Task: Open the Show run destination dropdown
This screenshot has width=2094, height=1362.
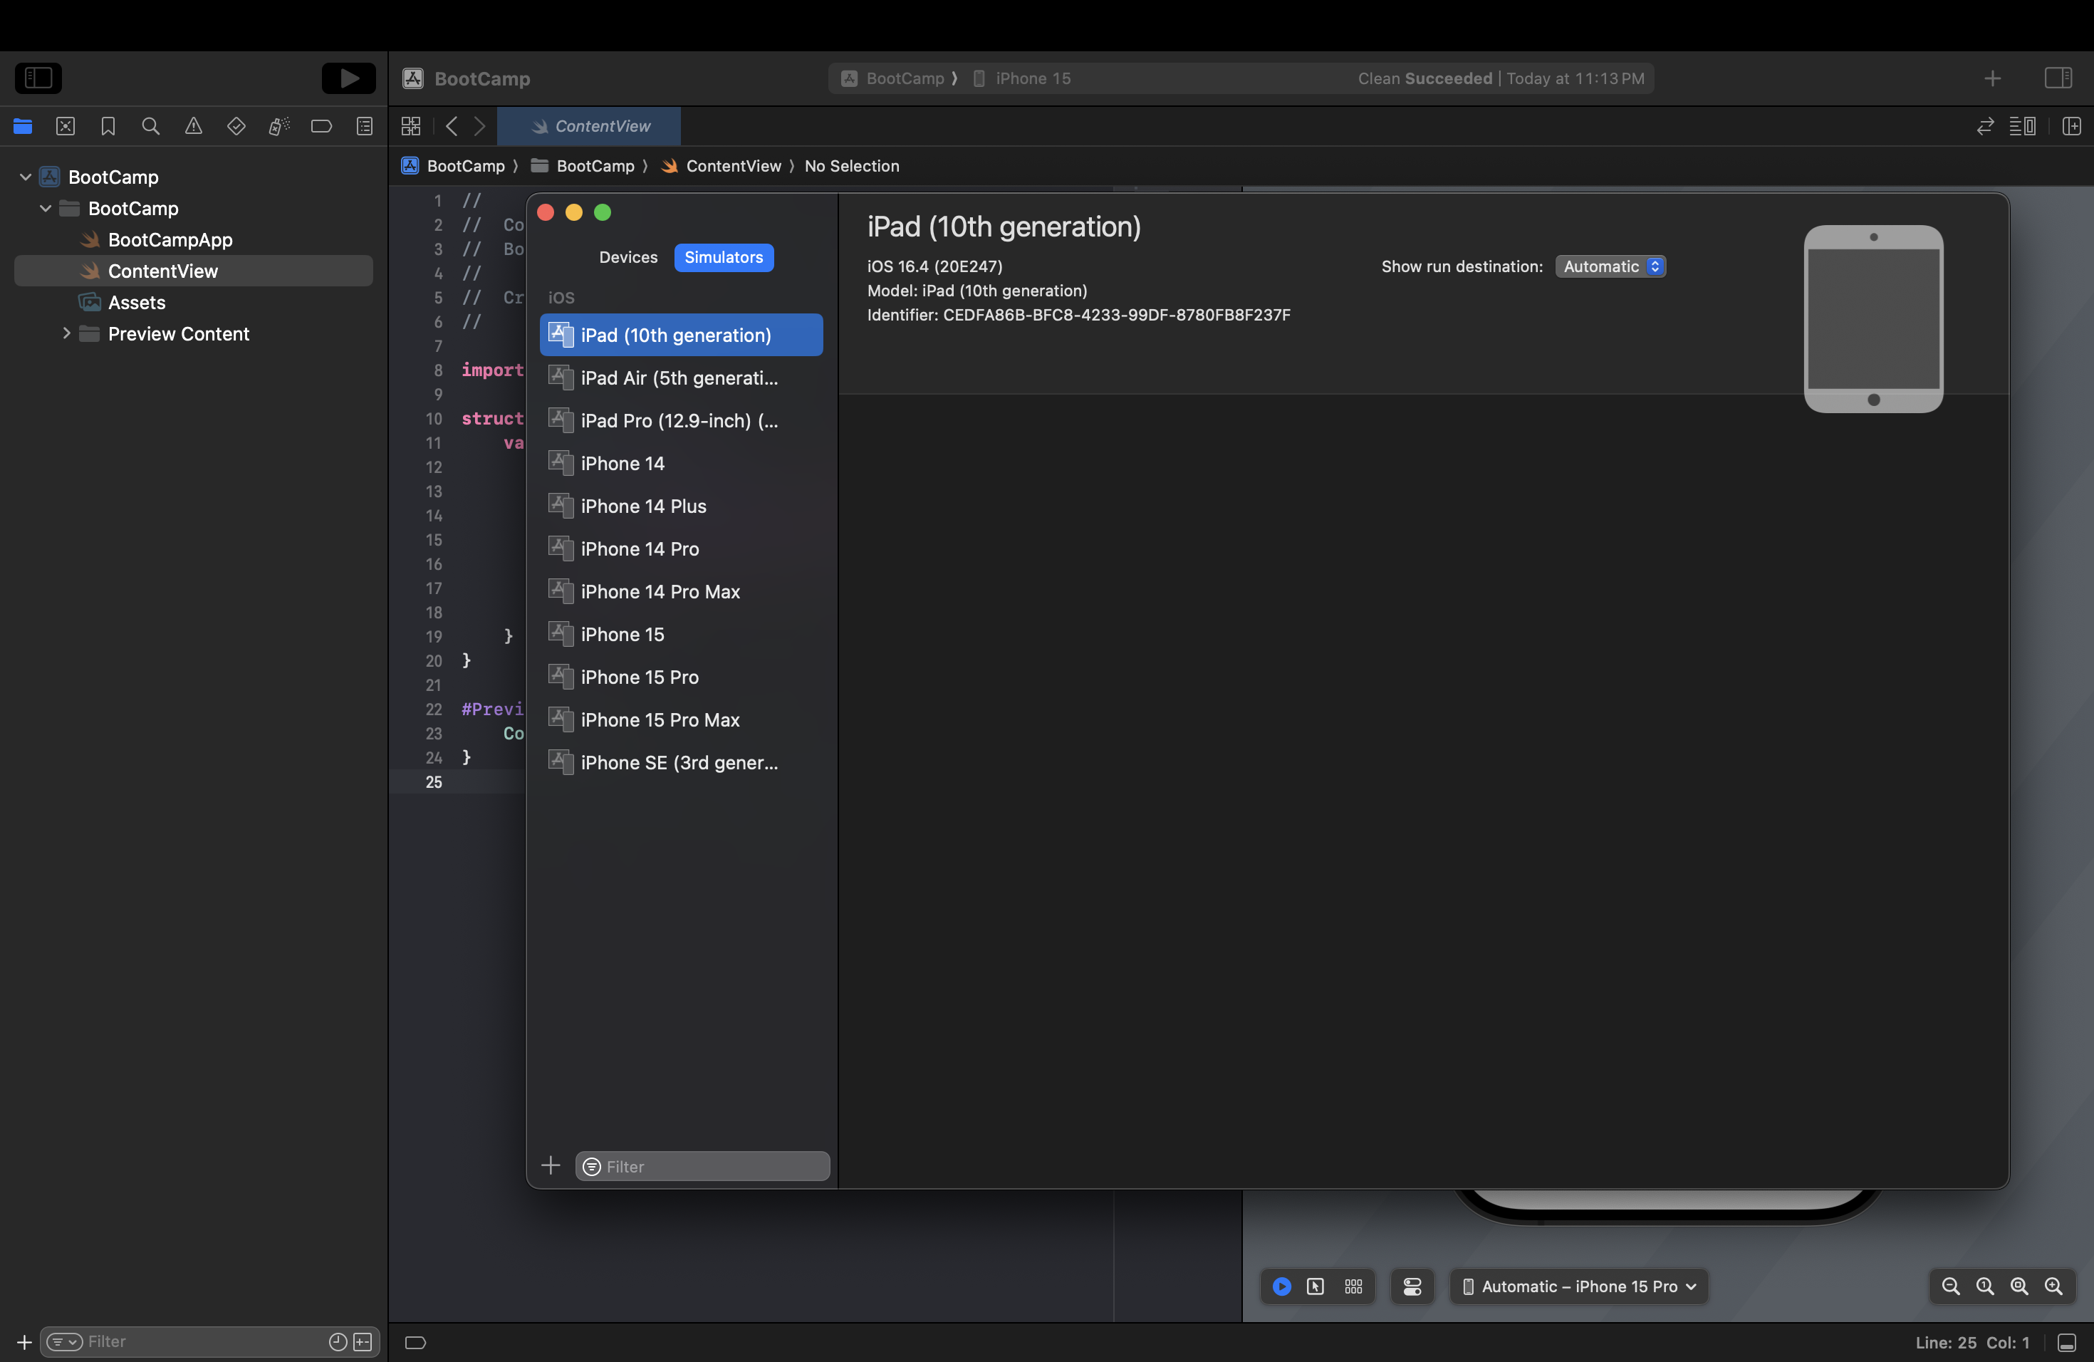Action: [x=1610, y=266]
